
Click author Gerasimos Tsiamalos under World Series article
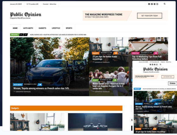tap(102, 92)
